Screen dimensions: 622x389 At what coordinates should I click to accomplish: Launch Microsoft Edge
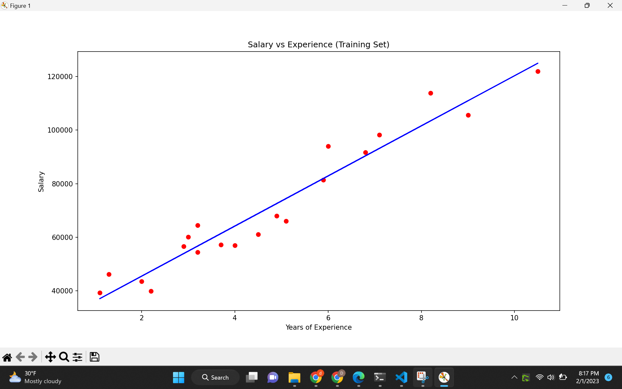[x=359, y=377]
